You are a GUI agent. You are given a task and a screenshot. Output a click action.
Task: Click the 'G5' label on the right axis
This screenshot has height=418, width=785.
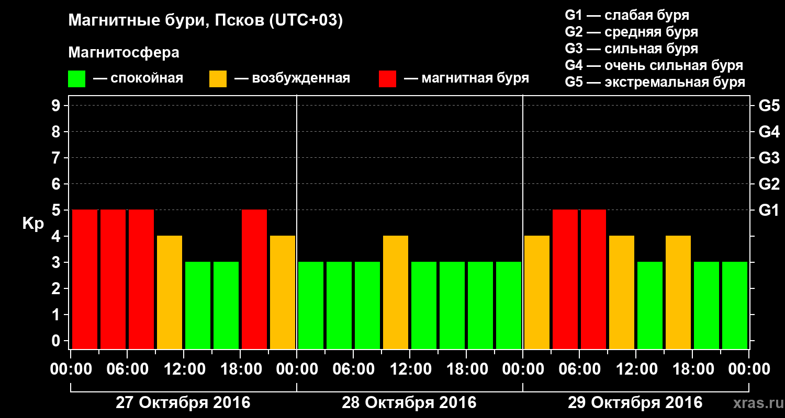click(769, 106)
